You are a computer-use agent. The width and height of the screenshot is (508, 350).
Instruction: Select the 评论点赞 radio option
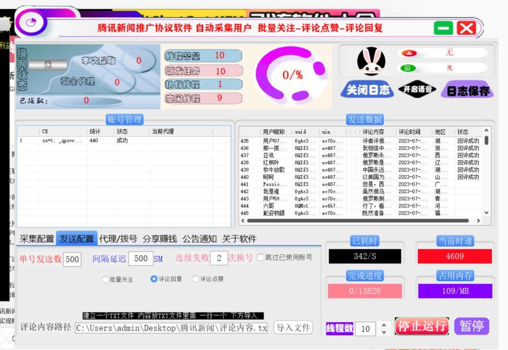click(x=195, y=279)
